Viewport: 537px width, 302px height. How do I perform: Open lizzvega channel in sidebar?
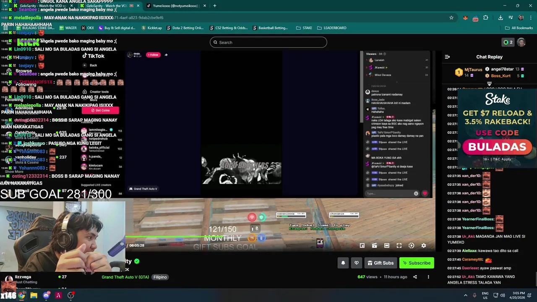pyautogui.click(x=23, y=277)
